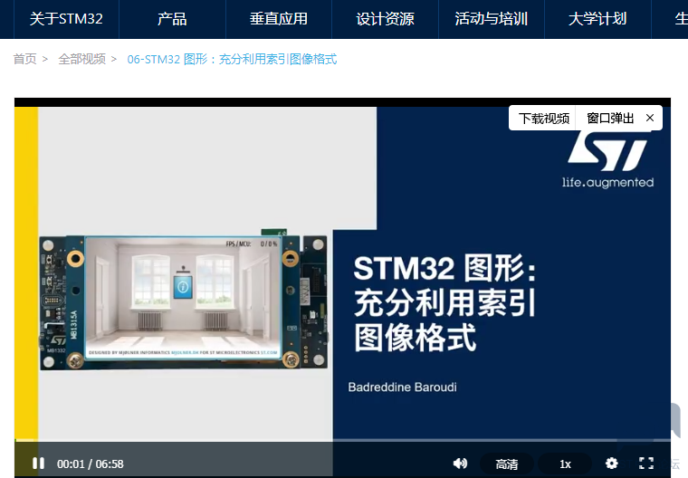Click the 00:01 / 06:58 time display
Viewport: 688px width, 478px height.
click(x=91, y=464)
